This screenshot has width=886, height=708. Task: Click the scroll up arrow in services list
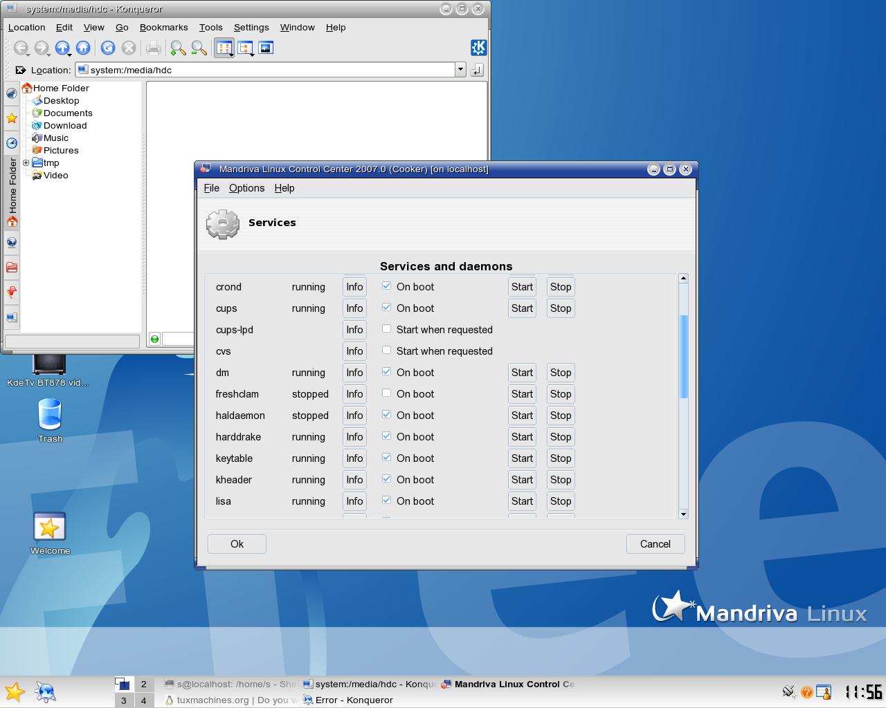(684, 278)
